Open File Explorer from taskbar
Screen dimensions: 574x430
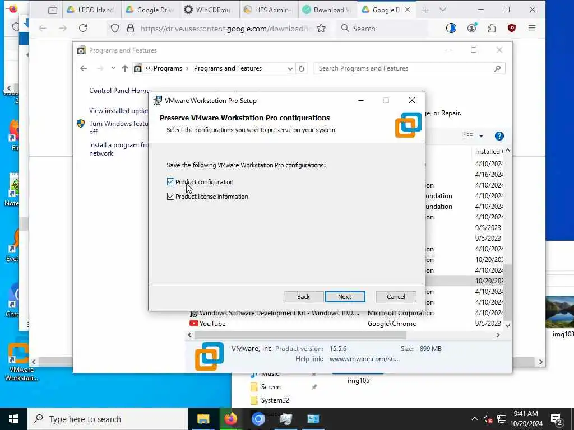[203, 419]
